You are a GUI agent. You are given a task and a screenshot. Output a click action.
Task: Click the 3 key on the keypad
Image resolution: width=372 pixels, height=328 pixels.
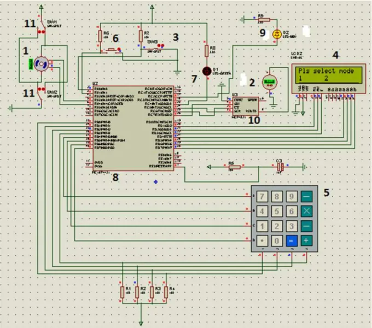coord(292,226)
